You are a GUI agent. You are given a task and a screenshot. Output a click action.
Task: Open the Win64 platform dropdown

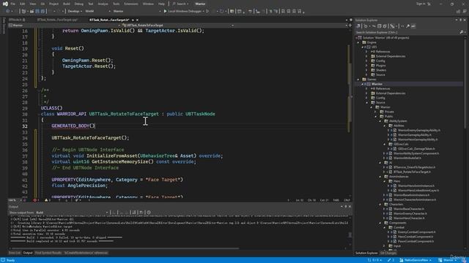pyautogui.click(x=97, y=12)
